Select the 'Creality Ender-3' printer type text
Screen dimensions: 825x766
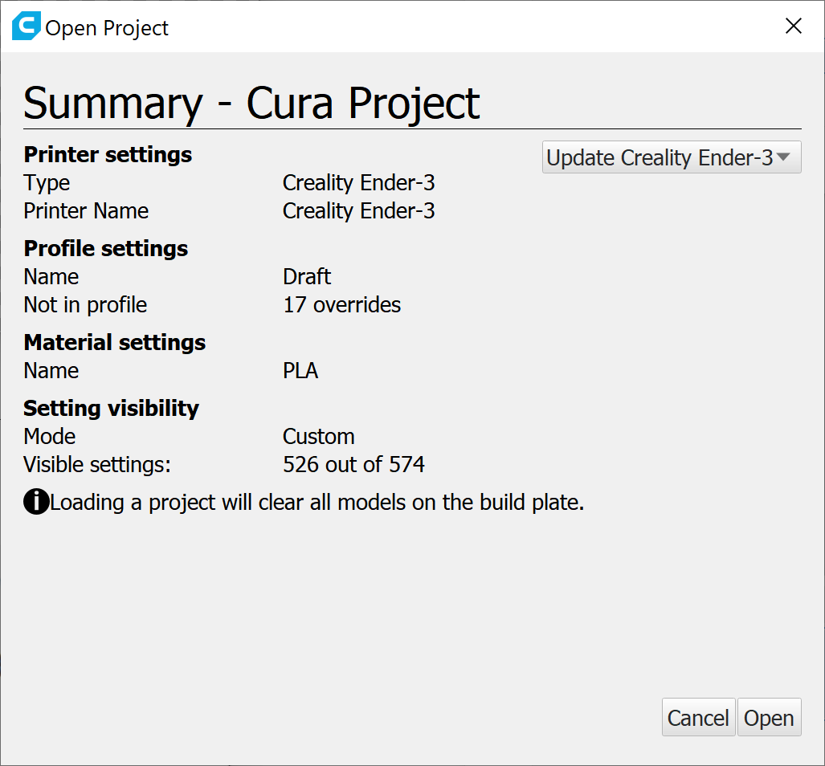(358, 183)
